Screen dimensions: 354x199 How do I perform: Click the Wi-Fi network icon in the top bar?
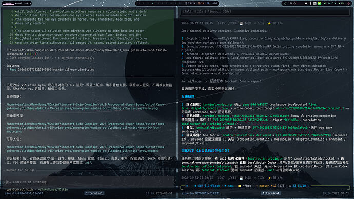coord(306,4)
